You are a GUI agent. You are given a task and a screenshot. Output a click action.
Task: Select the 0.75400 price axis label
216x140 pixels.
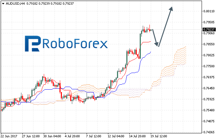tap(209, 110)
